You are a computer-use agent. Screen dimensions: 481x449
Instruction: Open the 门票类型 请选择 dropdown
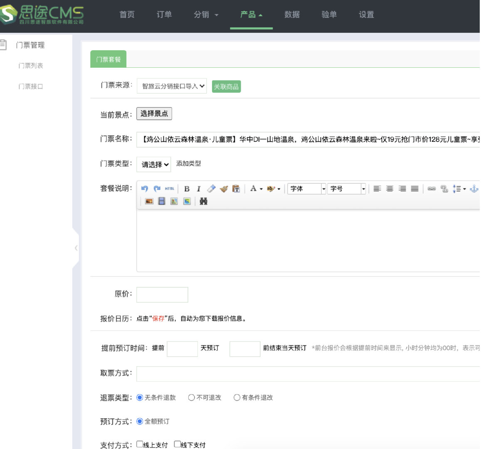click(x=154, y=165)
